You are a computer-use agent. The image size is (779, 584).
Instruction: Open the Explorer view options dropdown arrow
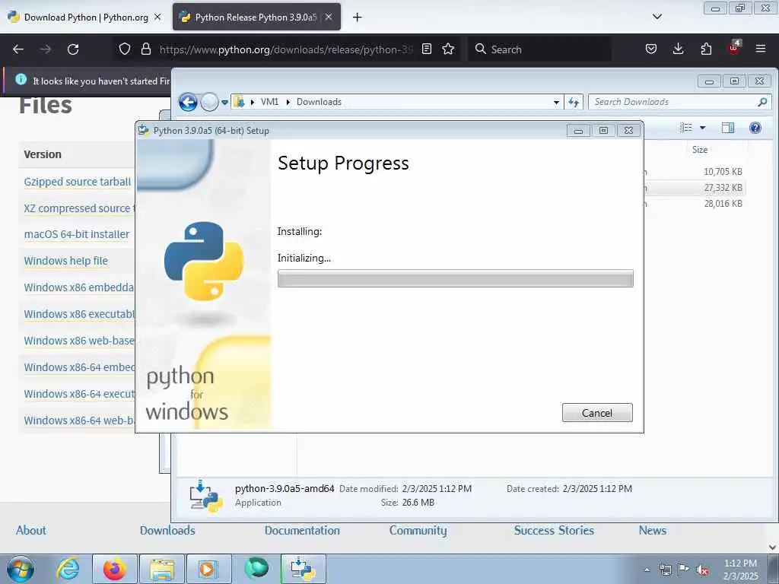[702, 128]
